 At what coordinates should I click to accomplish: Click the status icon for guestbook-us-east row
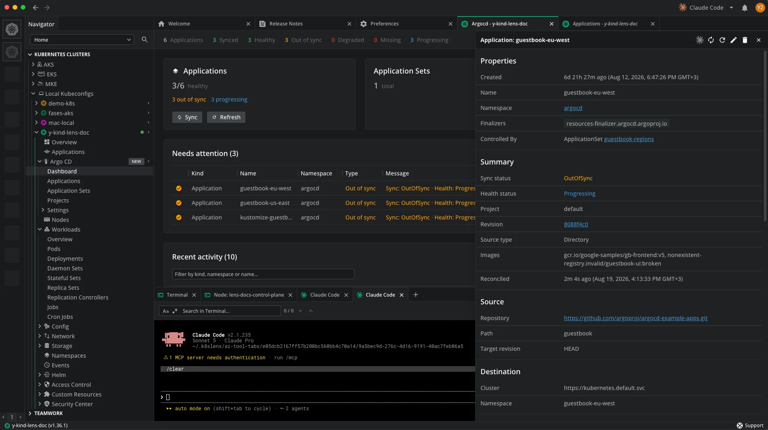[178, 203]
